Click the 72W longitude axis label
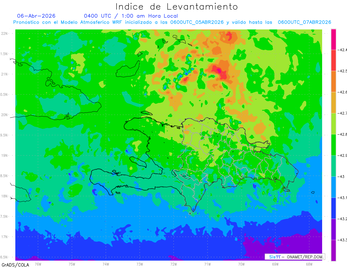Image resolution: width=347 pixels, height=268 pixels. point(173,264)
